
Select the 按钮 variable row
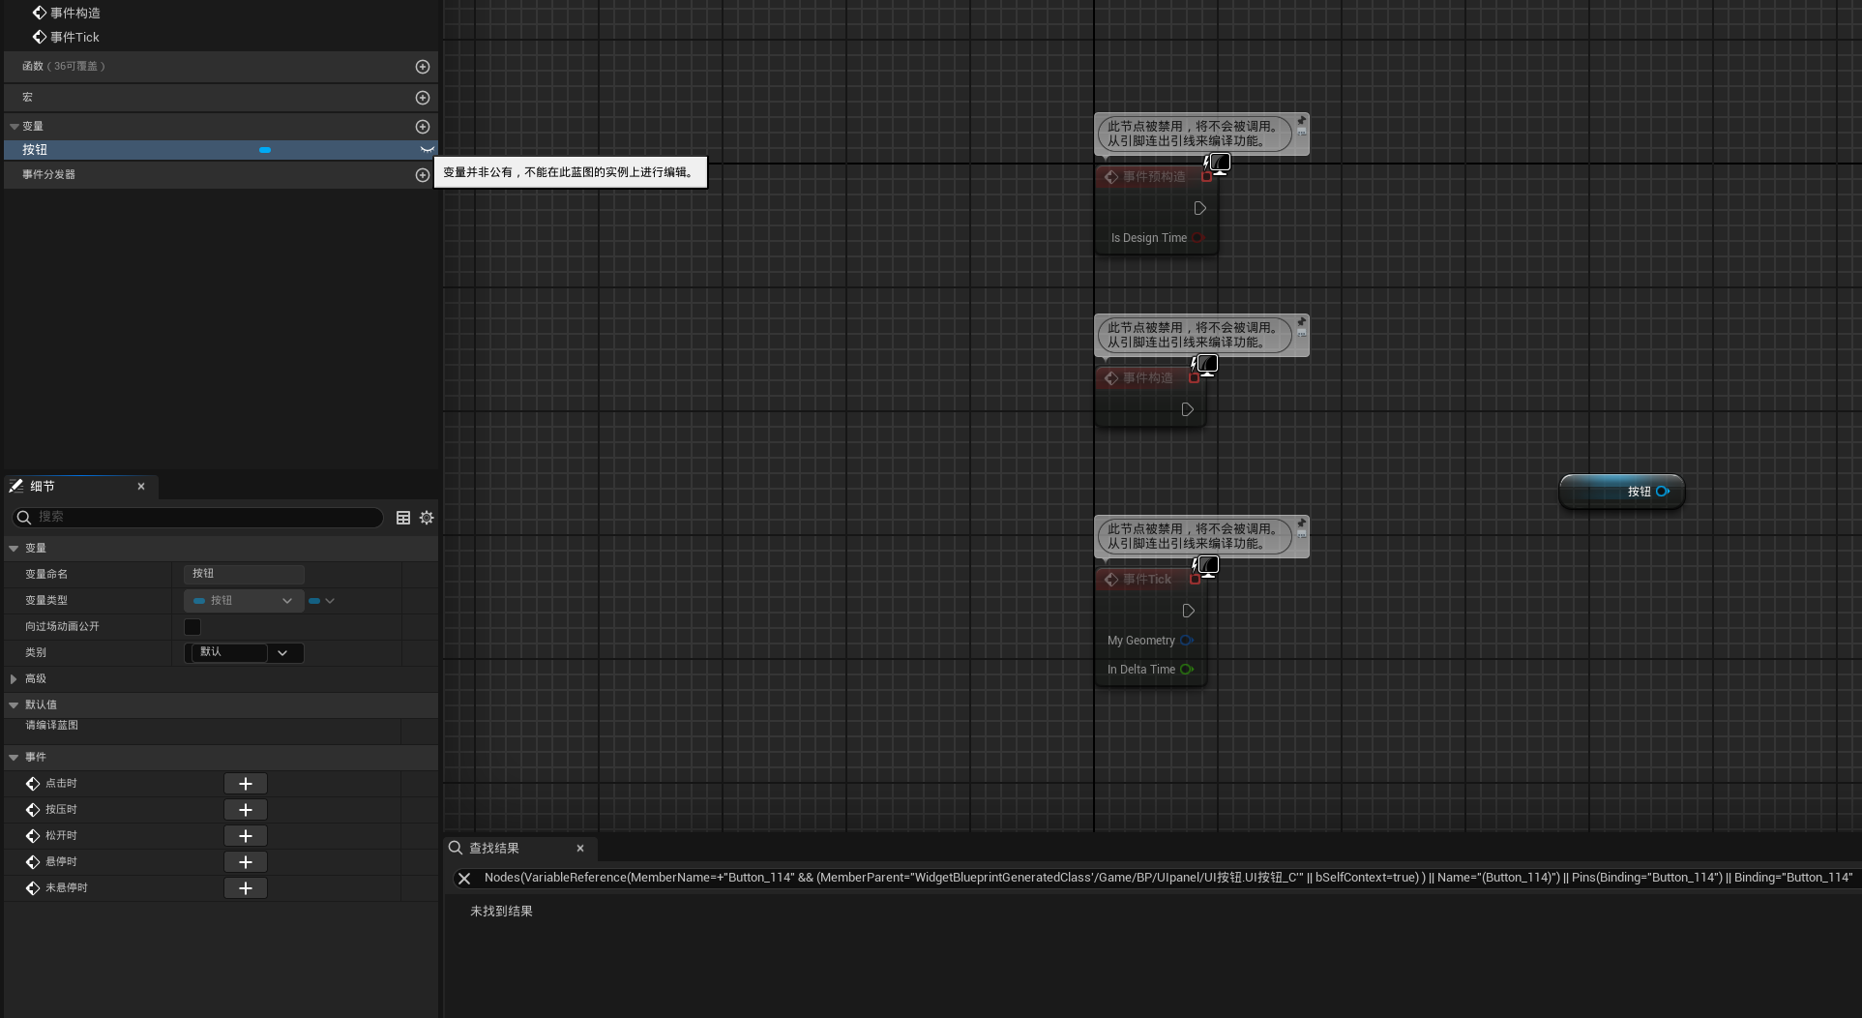pos(221,150)
